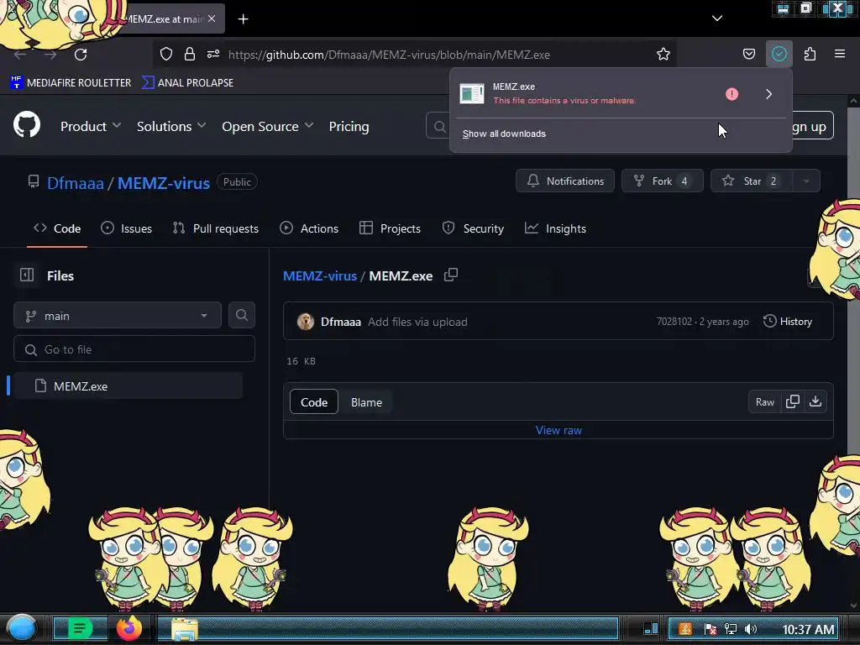Image resolution: width=860 pixels, height=645 pixels.
Task: Switch to the Issues tab
Action: (x=127, y=228)
